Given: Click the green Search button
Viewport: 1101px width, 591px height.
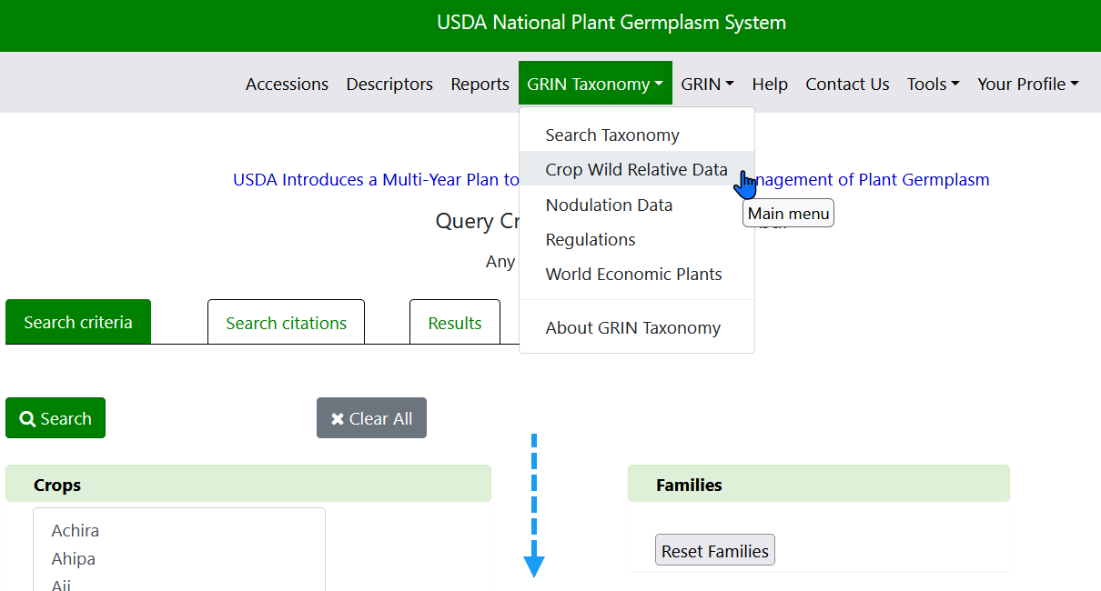Looking at the screenshot, I should coord(56,418).
